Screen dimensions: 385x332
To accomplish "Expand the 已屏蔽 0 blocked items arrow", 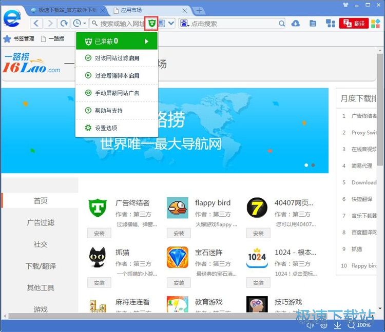I will (147, 41).
